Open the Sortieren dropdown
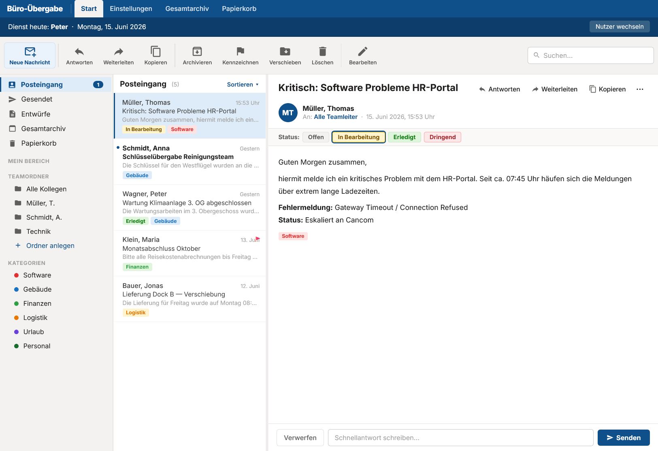The height and width of the screenshot is (451, 658). click(x=243, y=85)
